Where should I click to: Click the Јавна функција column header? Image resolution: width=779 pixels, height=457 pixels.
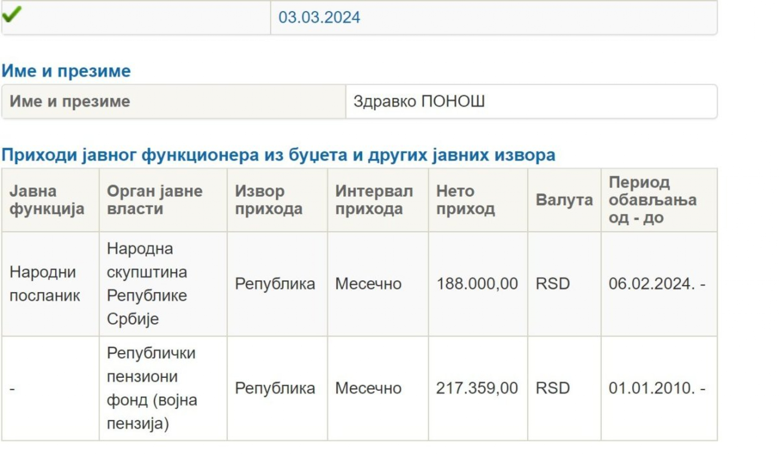47,200
